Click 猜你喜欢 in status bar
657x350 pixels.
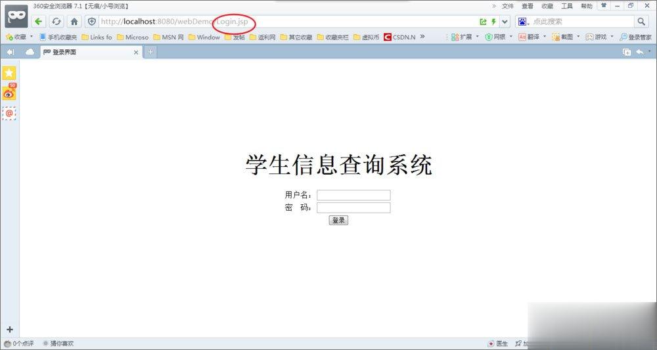(58, 343)
